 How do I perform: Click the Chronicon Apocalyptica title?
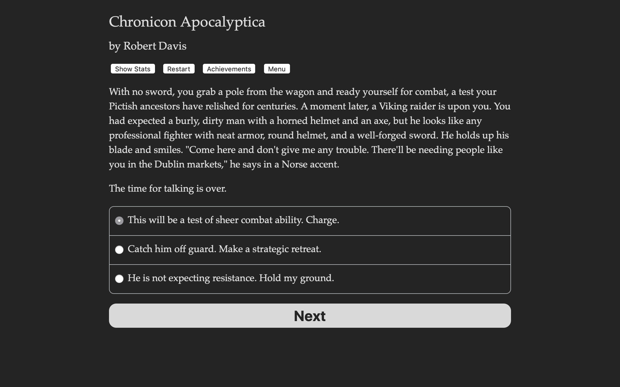[187, 22]
